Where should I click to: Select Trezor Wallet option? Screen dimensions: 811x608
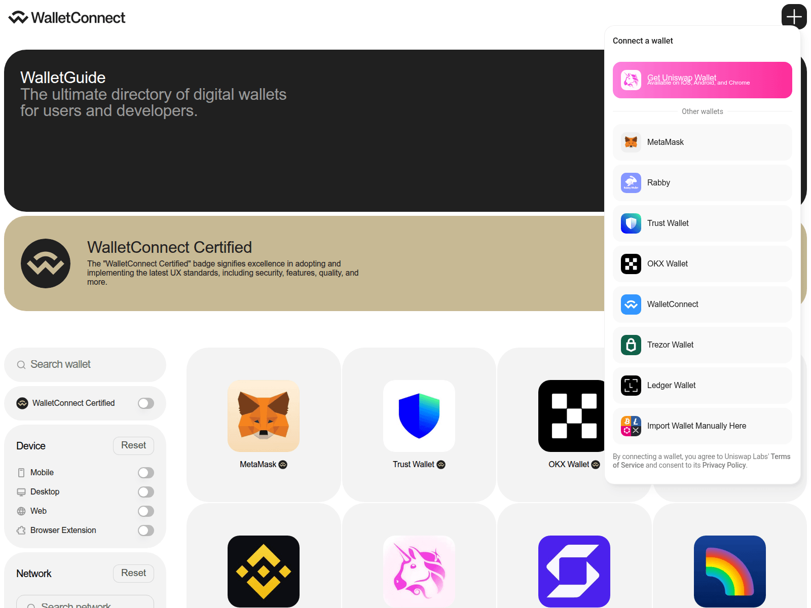(703, 345)
